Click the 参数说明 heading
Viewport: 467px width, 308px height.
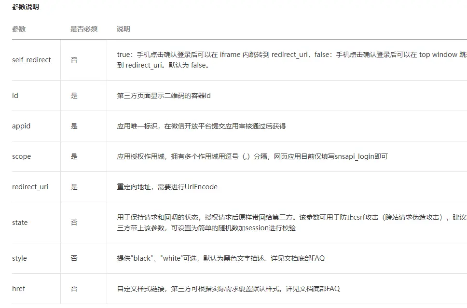[25, 7]
